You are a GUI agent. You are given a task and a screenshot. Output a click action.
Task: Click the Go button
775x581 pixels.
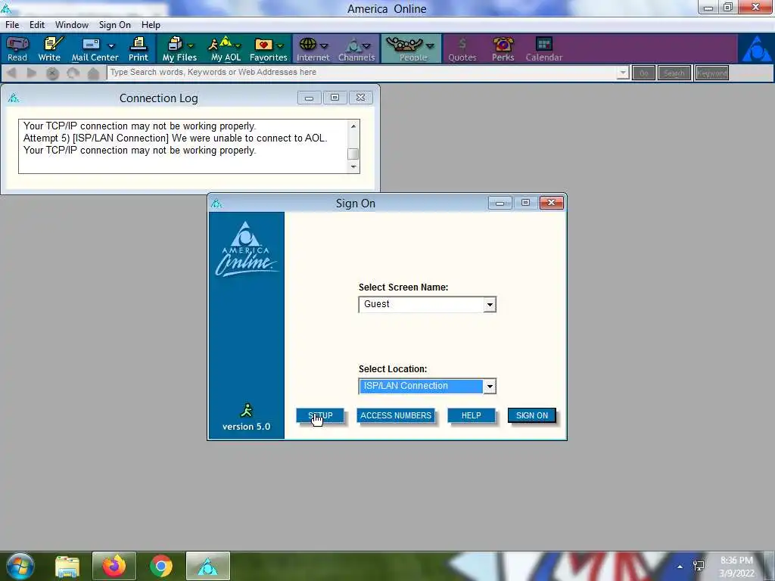pos(643,73)
